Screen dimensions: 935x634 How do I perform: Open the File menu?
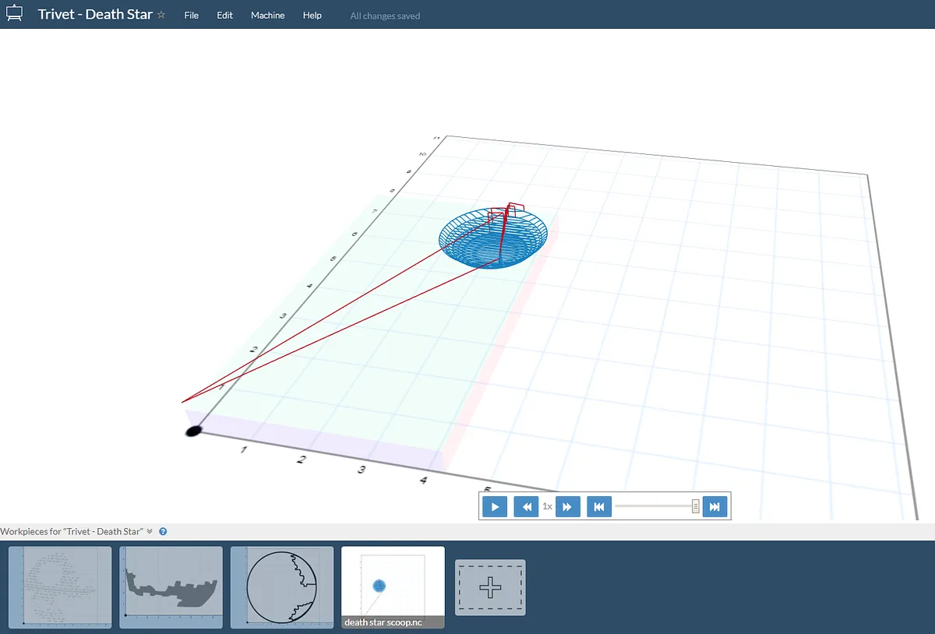(x=191, y=16)
